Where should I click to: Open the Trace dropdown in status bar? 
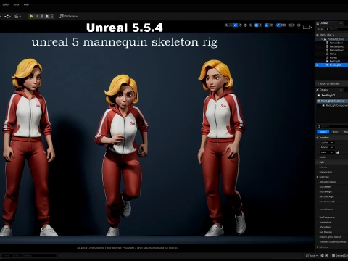click(312, 255)
